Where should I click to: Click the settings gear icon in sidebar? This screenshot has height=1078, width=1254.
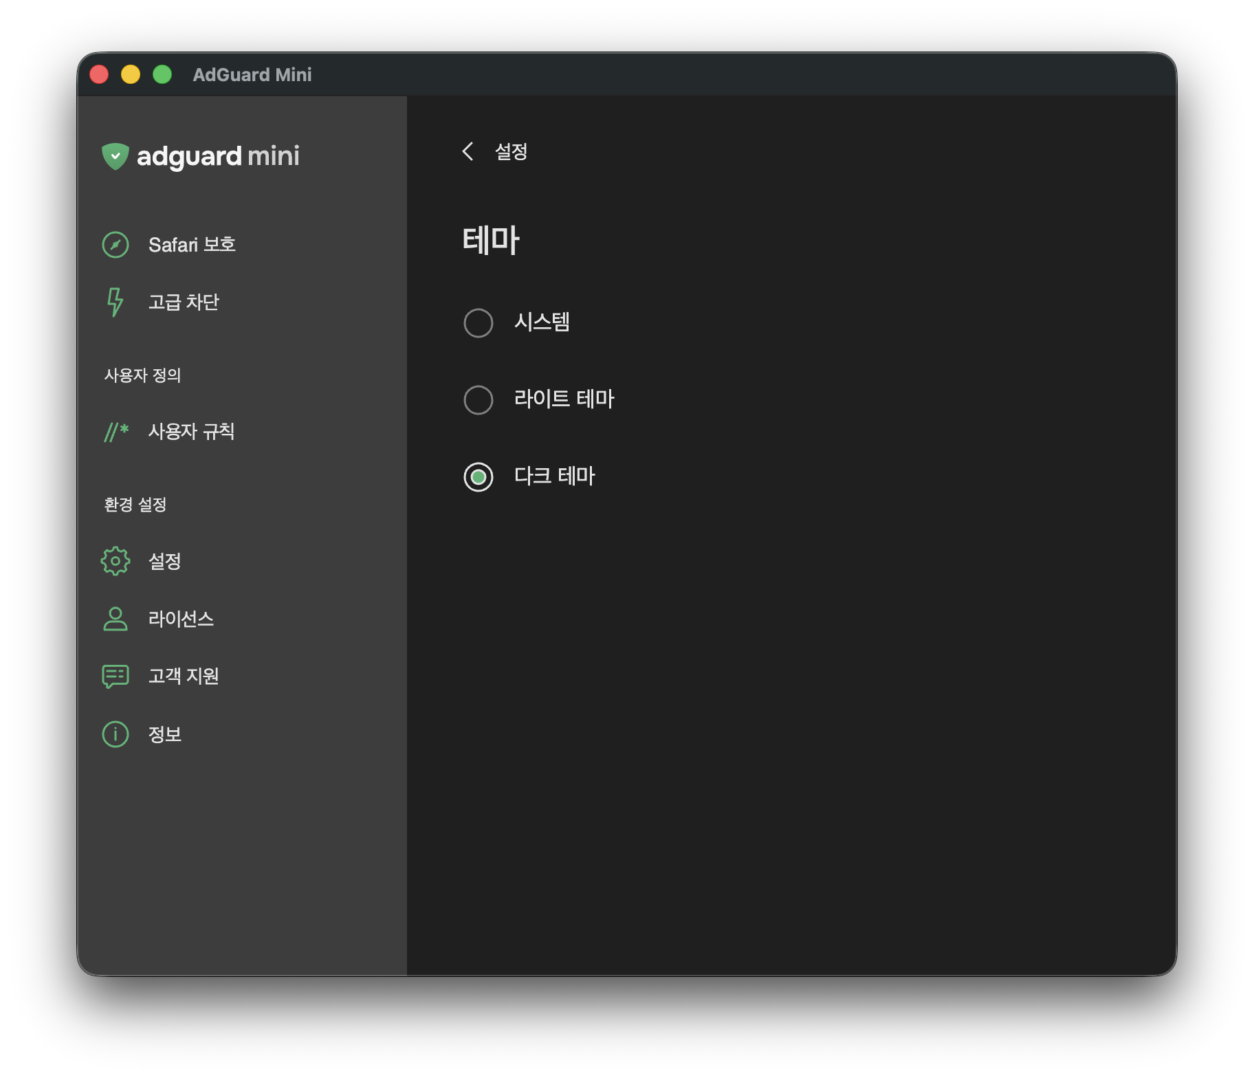(115, 561)
